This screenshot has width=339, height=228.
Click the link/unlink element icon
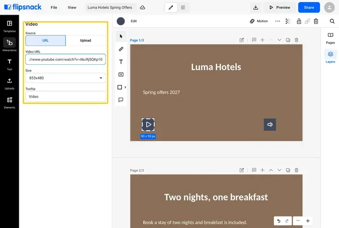307,21
